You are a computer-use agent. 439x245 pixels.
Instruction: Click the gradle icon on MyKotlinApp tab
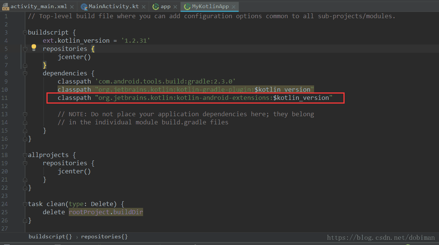coord(187,6)
